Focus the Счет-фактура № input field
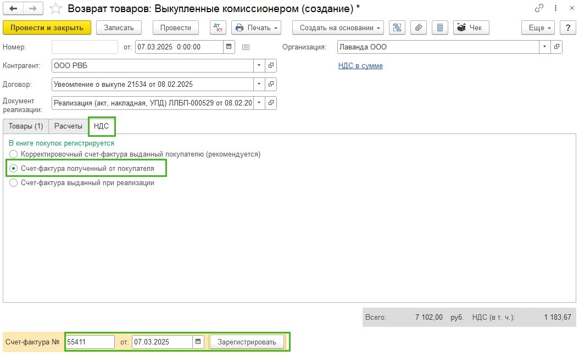Screen dimensions: 579x356 point(90,342)
